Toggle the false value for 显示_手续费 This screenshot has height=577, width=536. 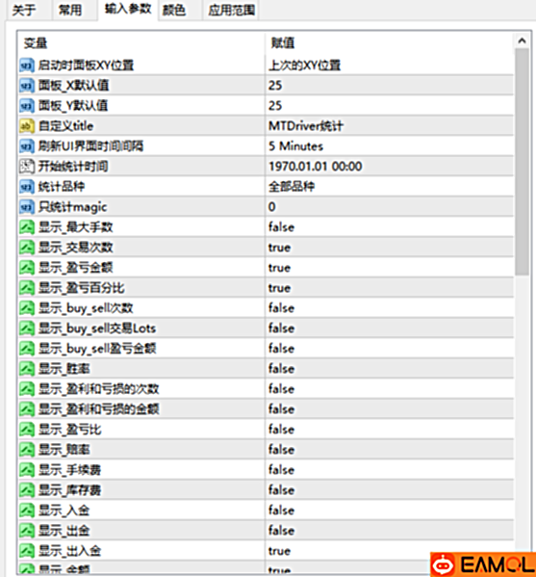pyautogui.click(x=390, y=470)
